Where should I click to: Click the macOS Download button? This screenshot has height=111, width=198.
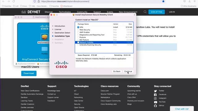click(29, 73)
